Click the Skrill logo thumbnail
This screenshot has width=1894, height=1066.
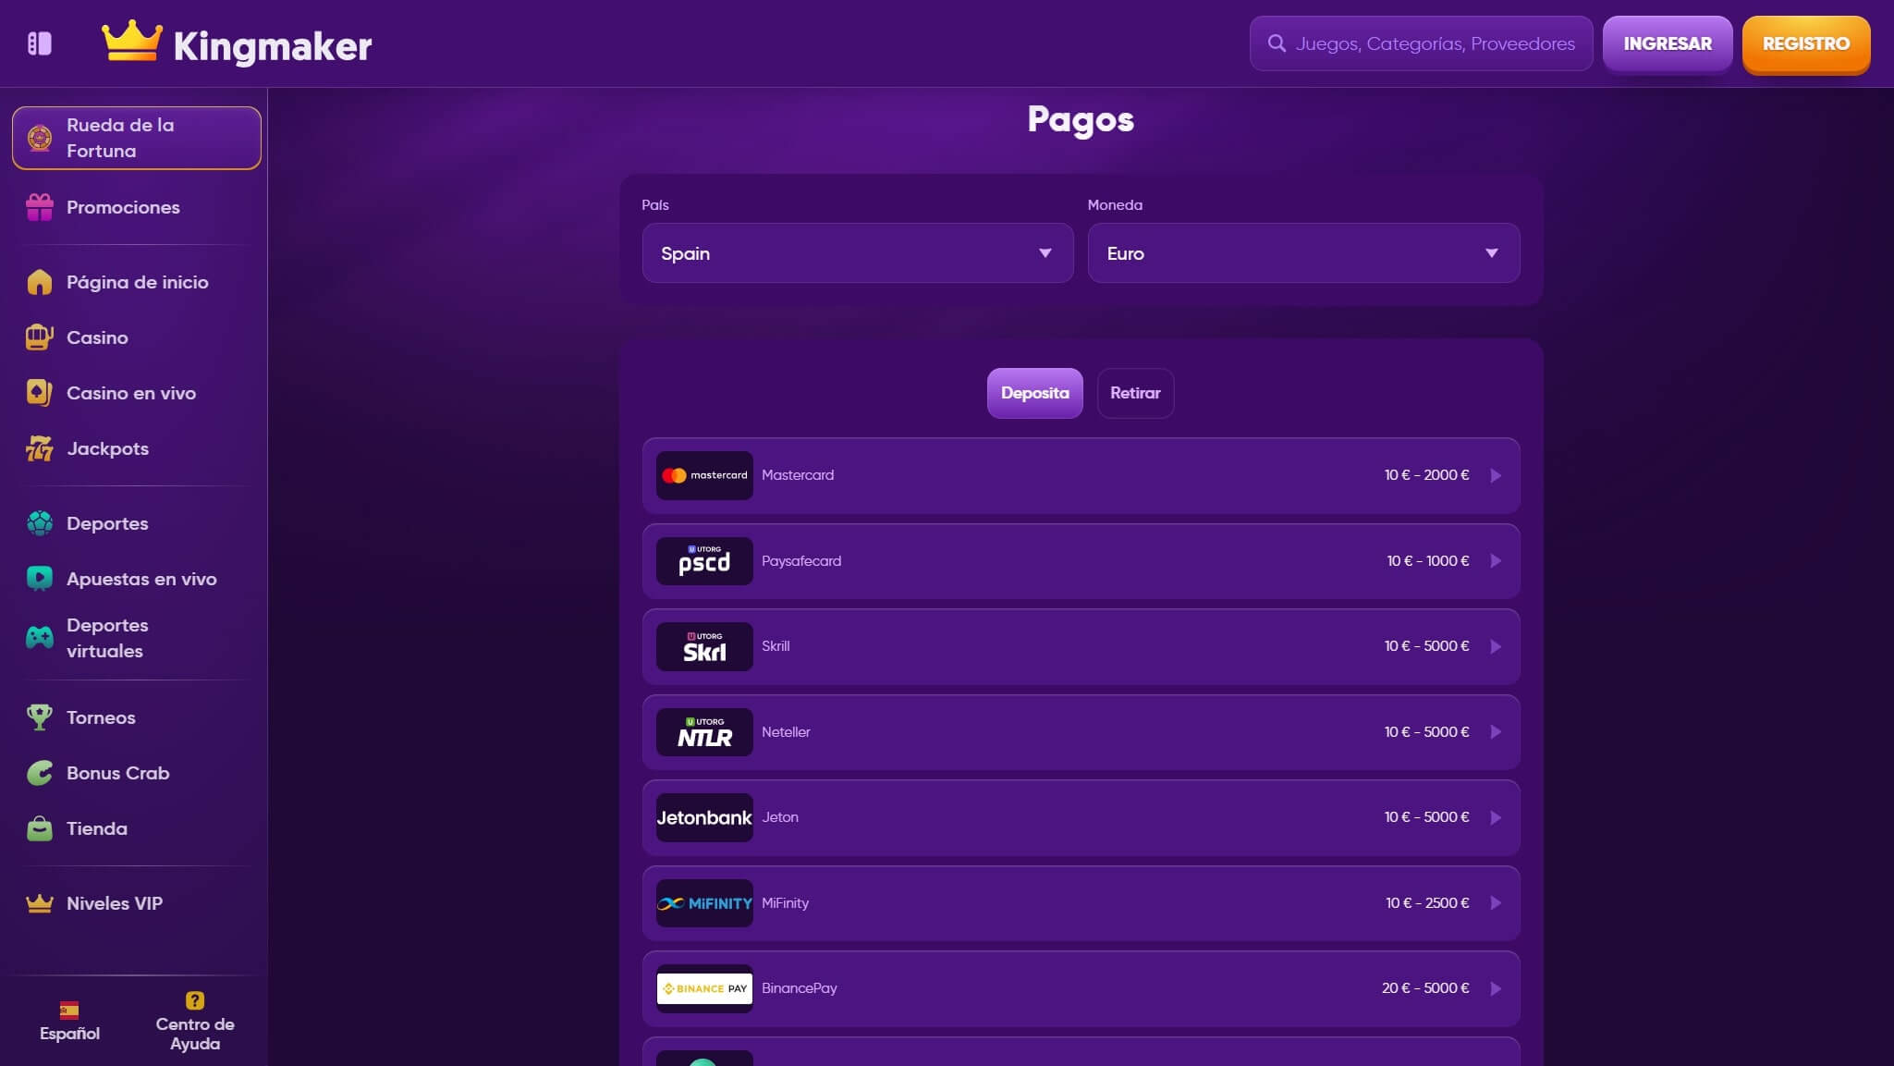704,646
